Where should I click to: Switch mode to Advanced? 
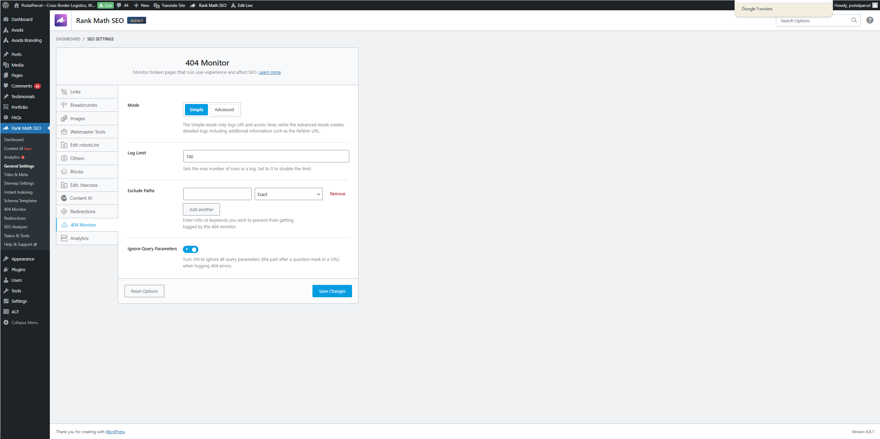pyautogui.click(x=224, y=109)
